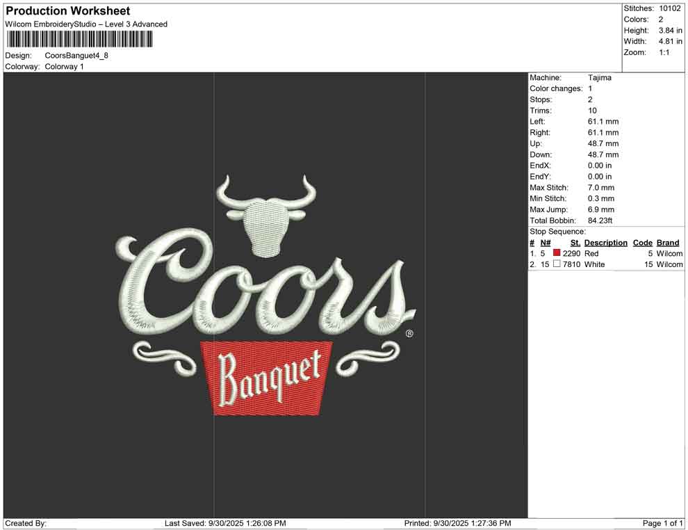Image resolution: width=688 pixels, height=530 pixels.
Task: Click the 'Printed: 9/30/2025 1:27:36 PM' footer
Action: (x=457, y=523)
